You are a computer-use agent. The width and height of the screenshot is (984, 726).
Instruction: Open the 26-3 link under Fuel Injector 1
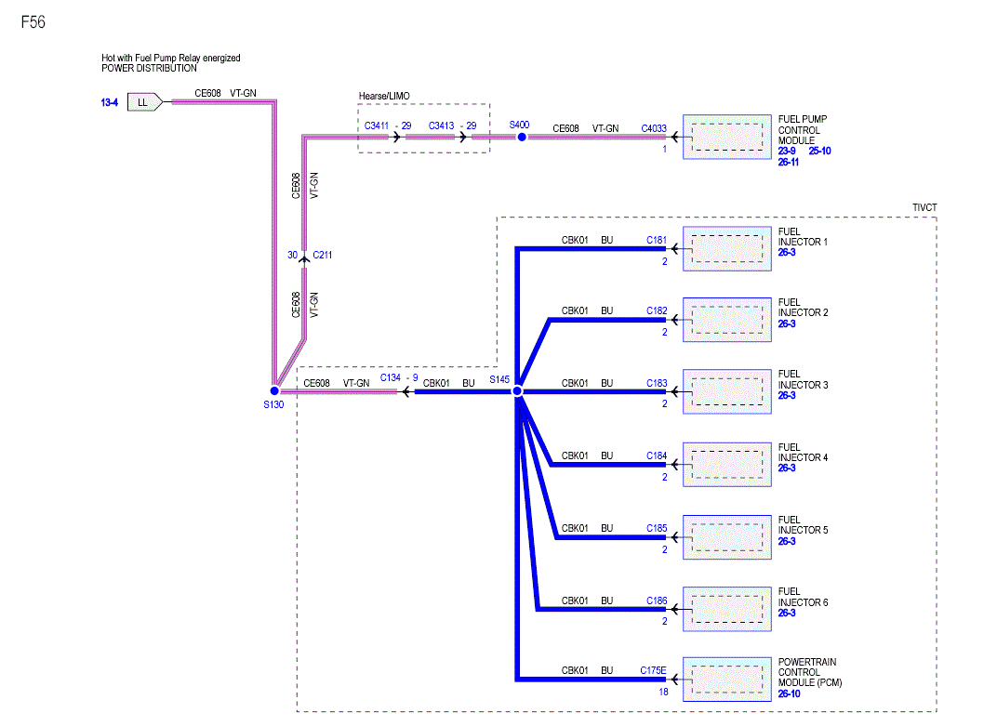pos(786,252)
